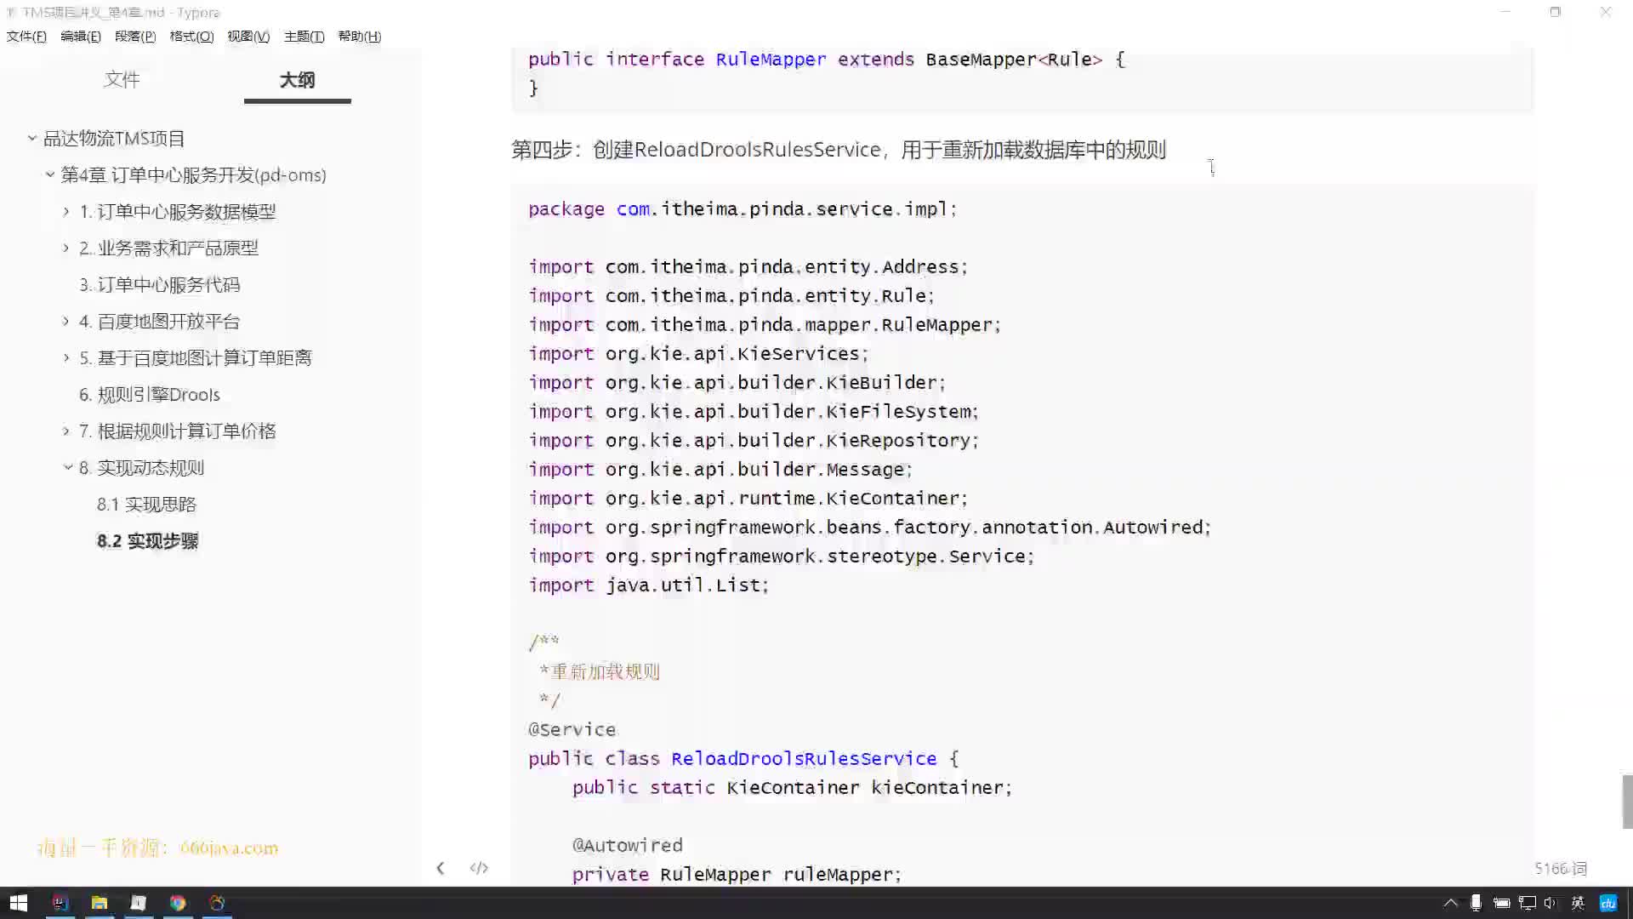Click the import java.util.List line
The height and width of the screenshot is (919, 1633).
(x=648, y=585)
